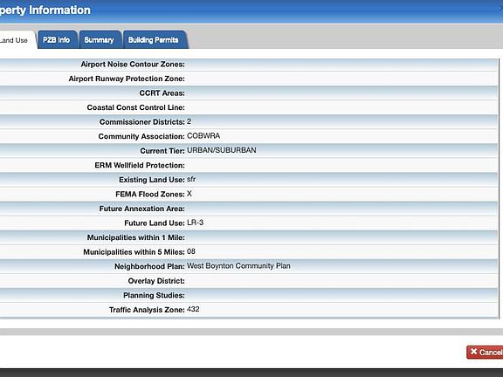Click the FEMA Flood Zones X value

pos(189,194)
